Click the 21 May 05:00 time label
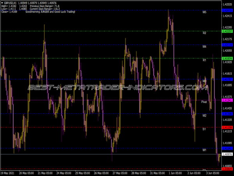 (45, 173)
